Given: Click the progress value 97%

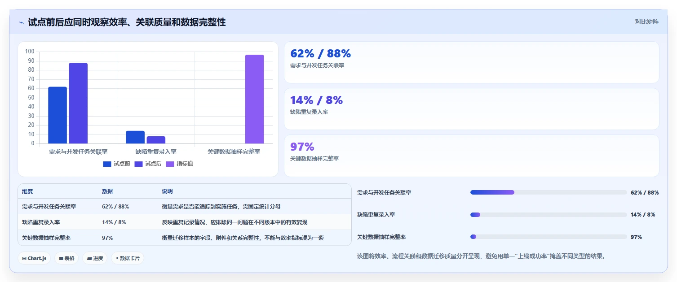Looking at the screenshot, I should [636, 237].
